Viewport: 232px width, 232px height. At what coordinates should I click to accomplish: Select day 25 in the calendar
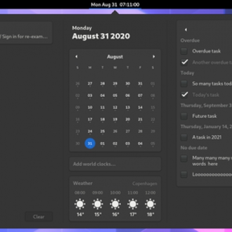103,132
